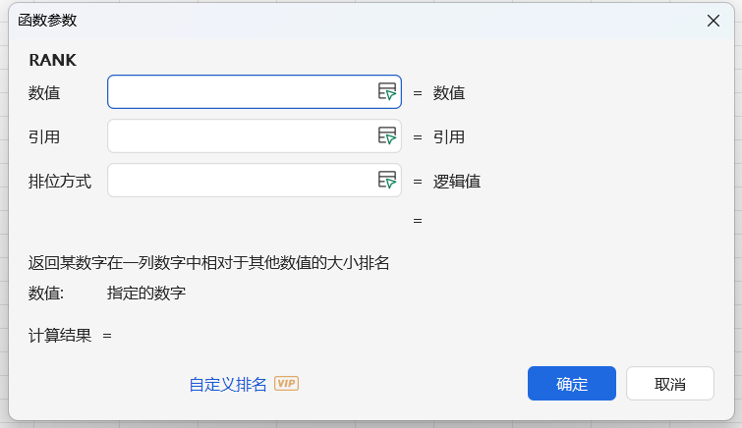The image size is (742, 428).
Task: Focus the 数值 input box
Action: coord(240,92)
